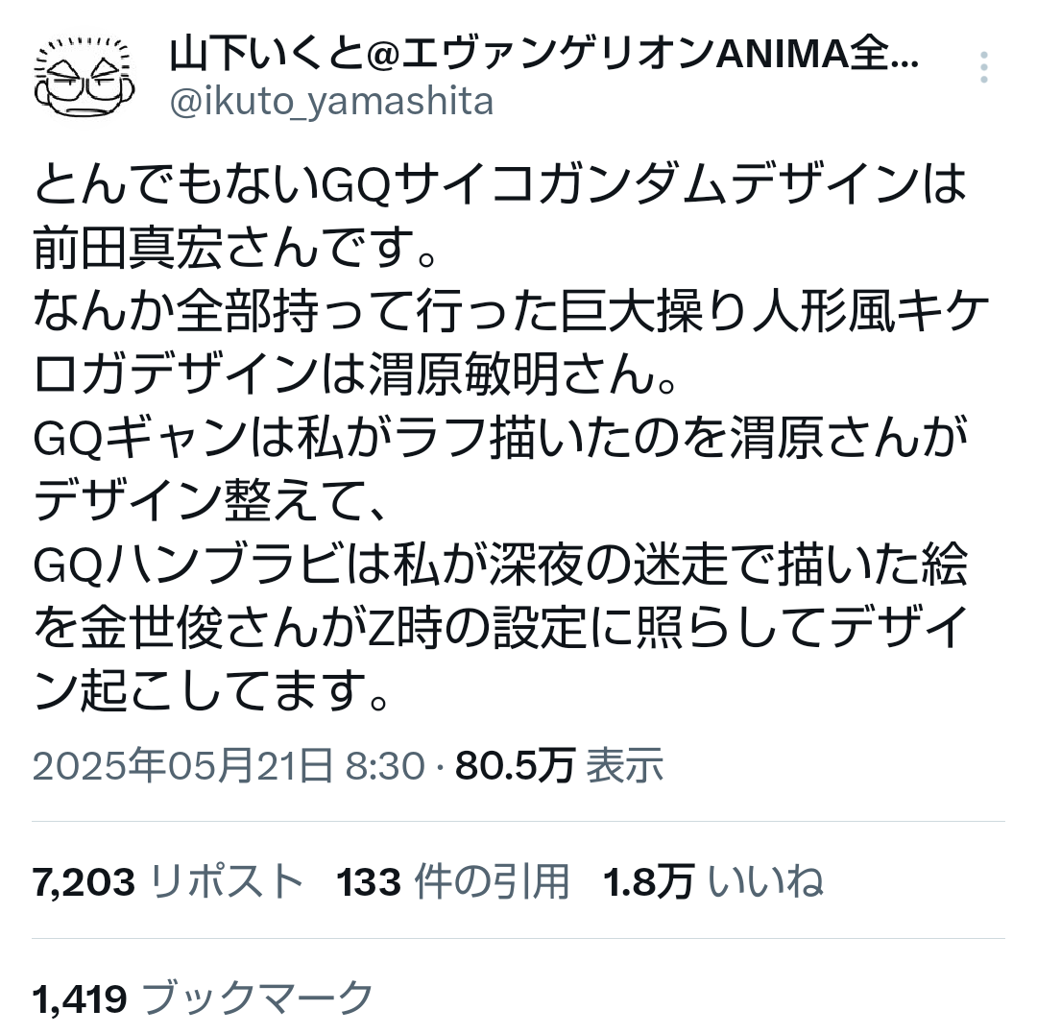Show the 7,203 リポスト list
This screenshot has width=1037, height=1034.
click(167, 882)
